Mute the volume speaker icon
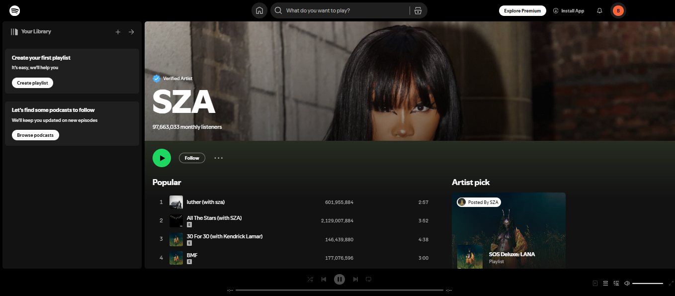This screenshot has height=296, width=675. 627,283
